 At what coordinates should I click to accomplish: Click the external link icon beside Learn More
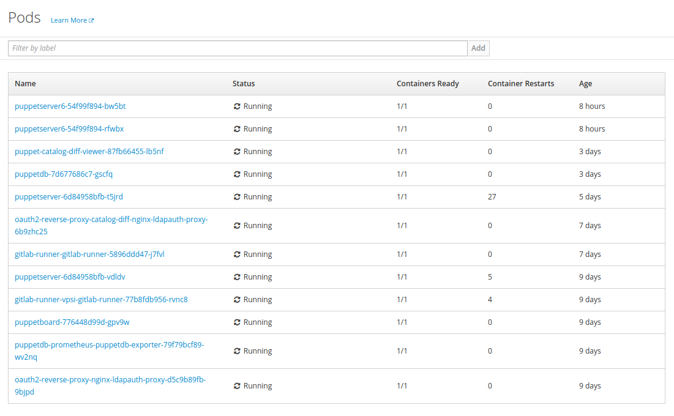pos(91,21)
